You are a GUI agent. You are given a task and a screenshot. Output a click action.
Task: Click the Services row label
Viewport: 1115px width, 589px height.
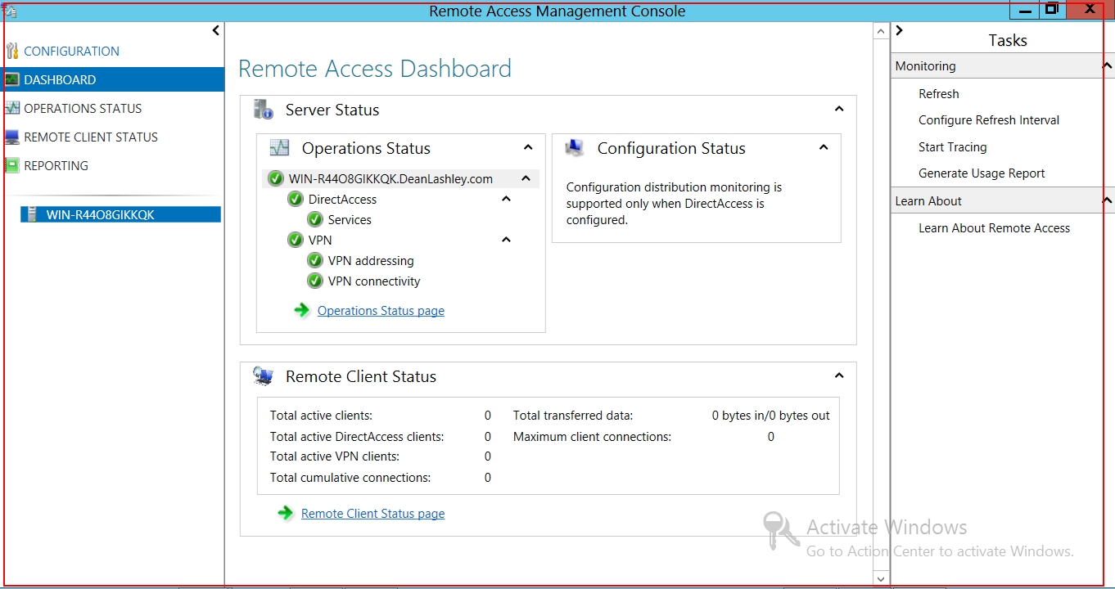[350, 219]
